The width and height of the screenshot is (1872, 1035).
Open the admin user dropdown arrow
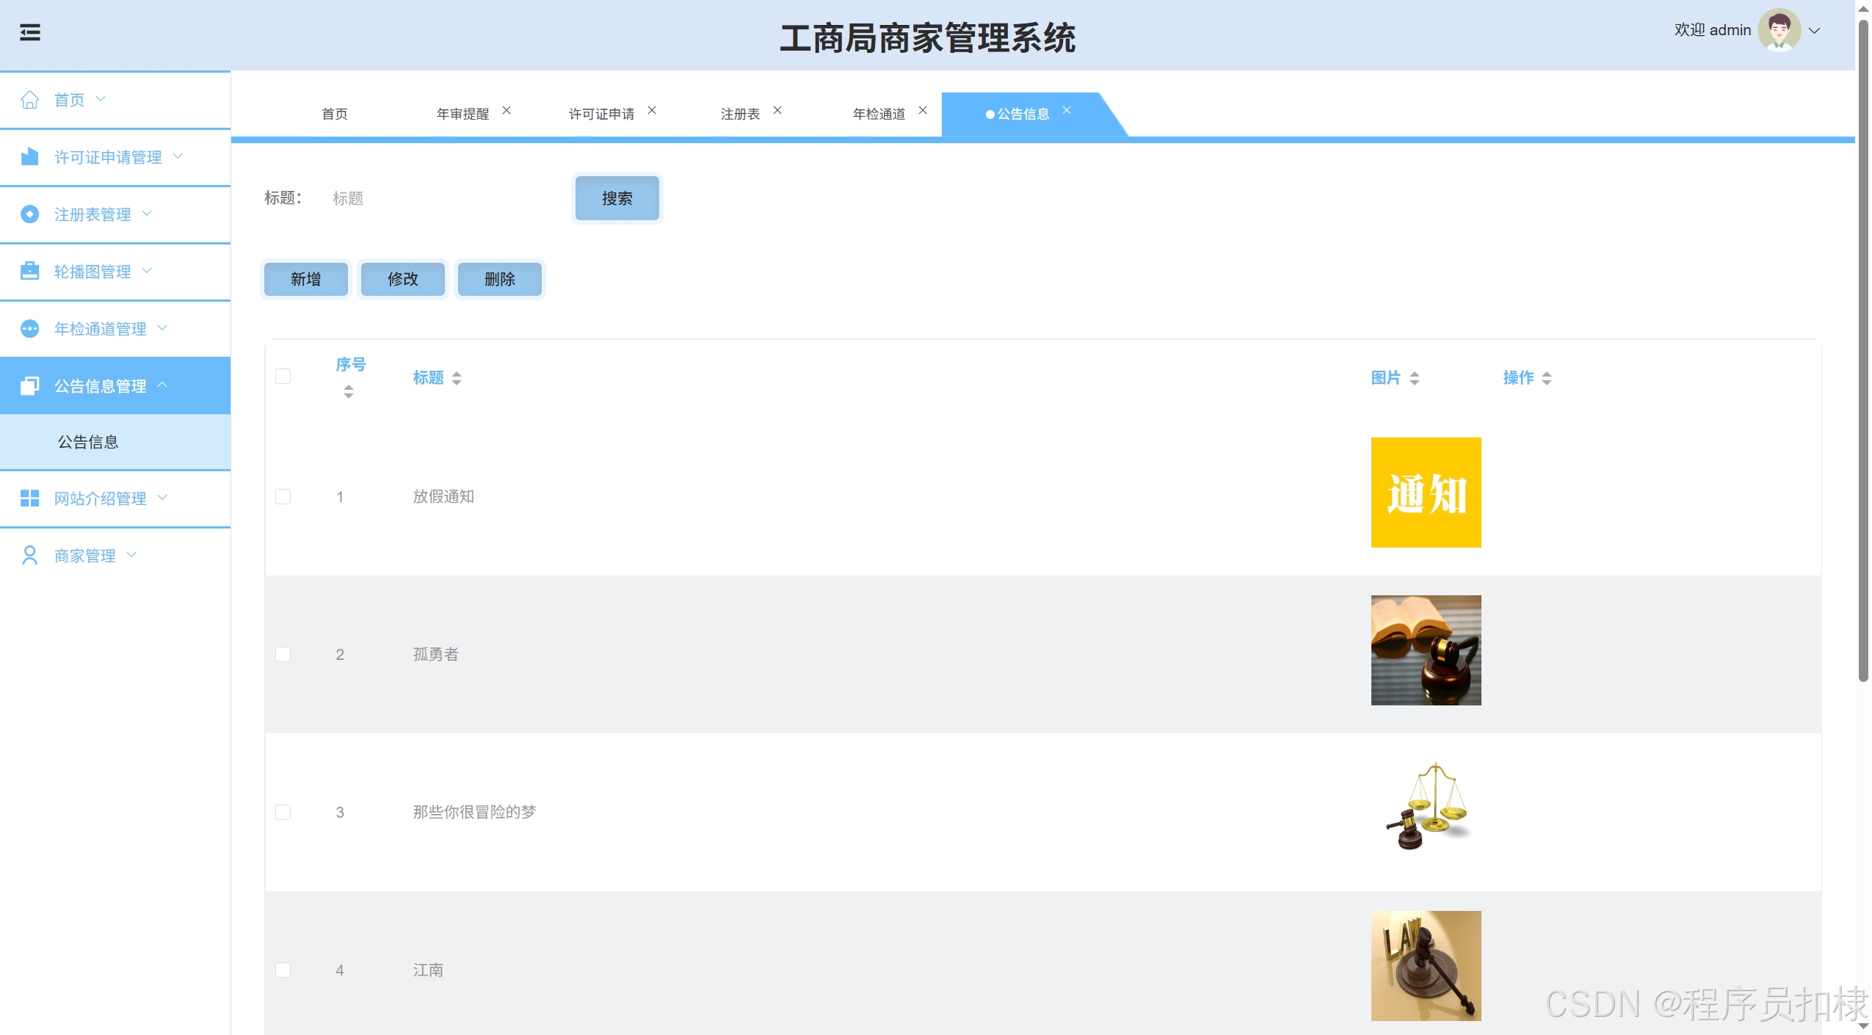1815,31
